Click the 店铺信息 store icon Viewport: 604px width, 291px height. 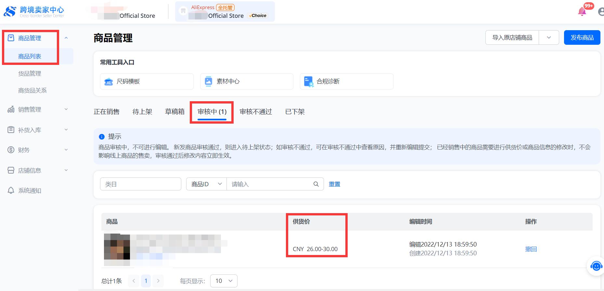11,170
